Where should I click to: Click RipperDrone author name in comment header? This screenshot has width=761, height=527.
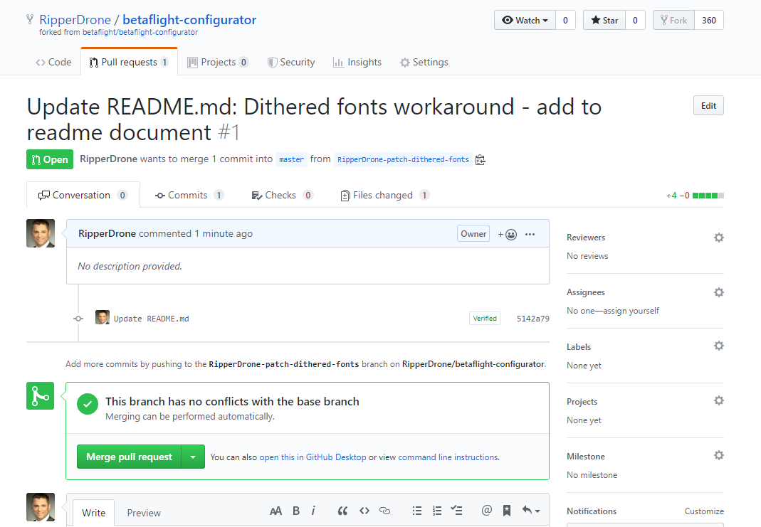[x=107, y=234]
